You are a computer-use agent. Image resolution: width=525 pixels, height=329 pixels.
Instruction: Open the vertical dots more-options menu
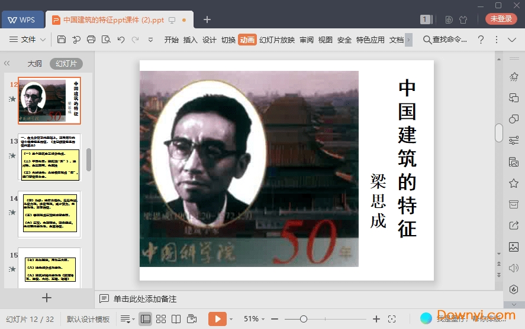point(497,40)
